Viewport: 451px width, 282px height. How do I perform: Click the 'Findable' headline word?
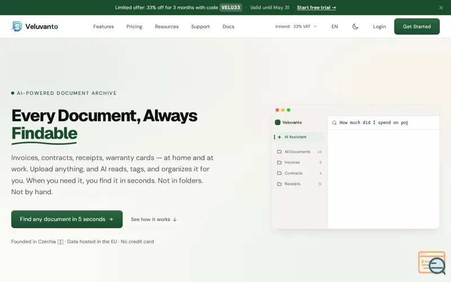pos(45,133)
